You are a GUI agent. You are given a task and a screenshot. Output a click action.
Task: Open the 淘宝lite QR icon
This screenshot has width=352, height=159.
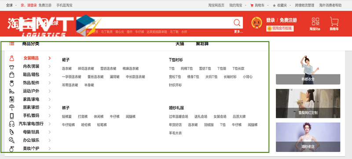[315, 22]
